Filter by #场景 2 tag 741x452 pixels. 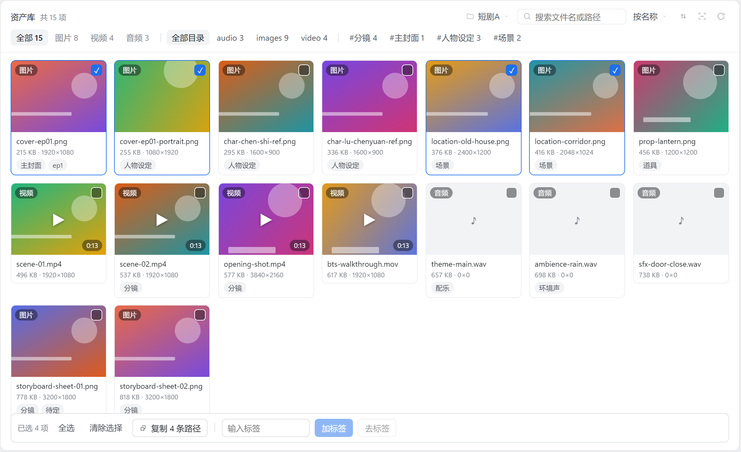pos(507,38)
